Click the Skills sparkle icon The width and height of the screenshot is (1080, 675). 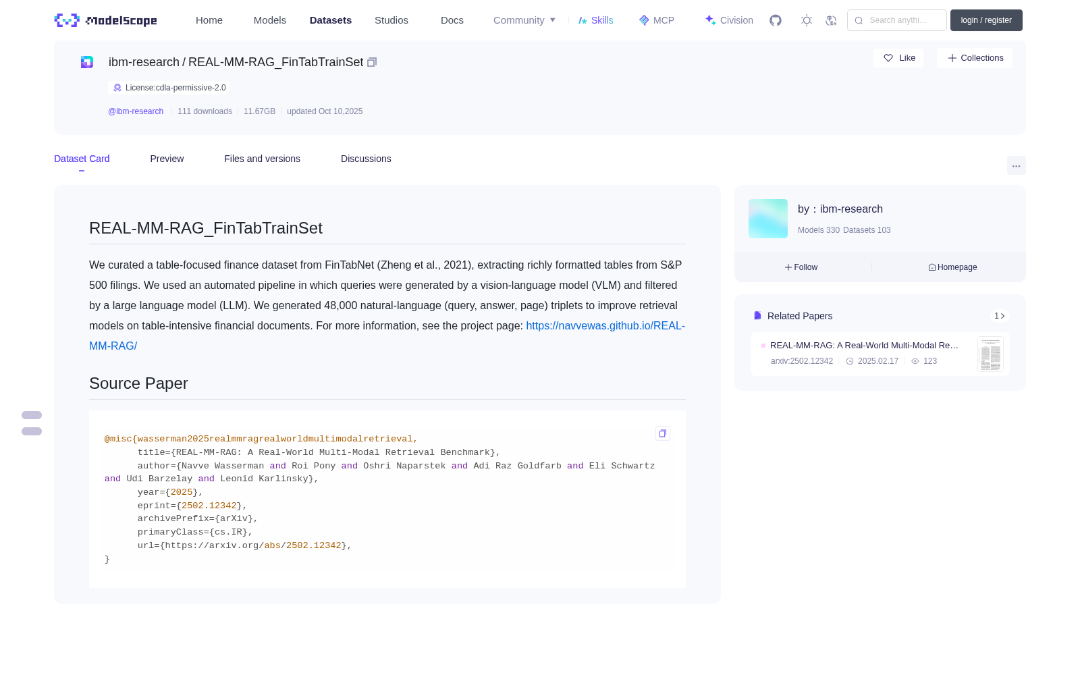[x=583, y=20]
